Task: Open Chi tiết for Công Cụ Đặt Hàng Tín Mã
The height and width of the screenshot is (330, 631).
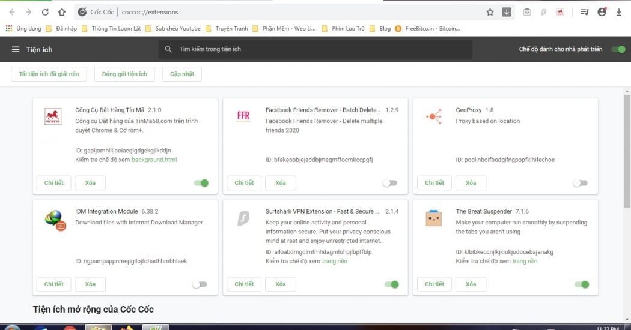Action: coord(54,183)
